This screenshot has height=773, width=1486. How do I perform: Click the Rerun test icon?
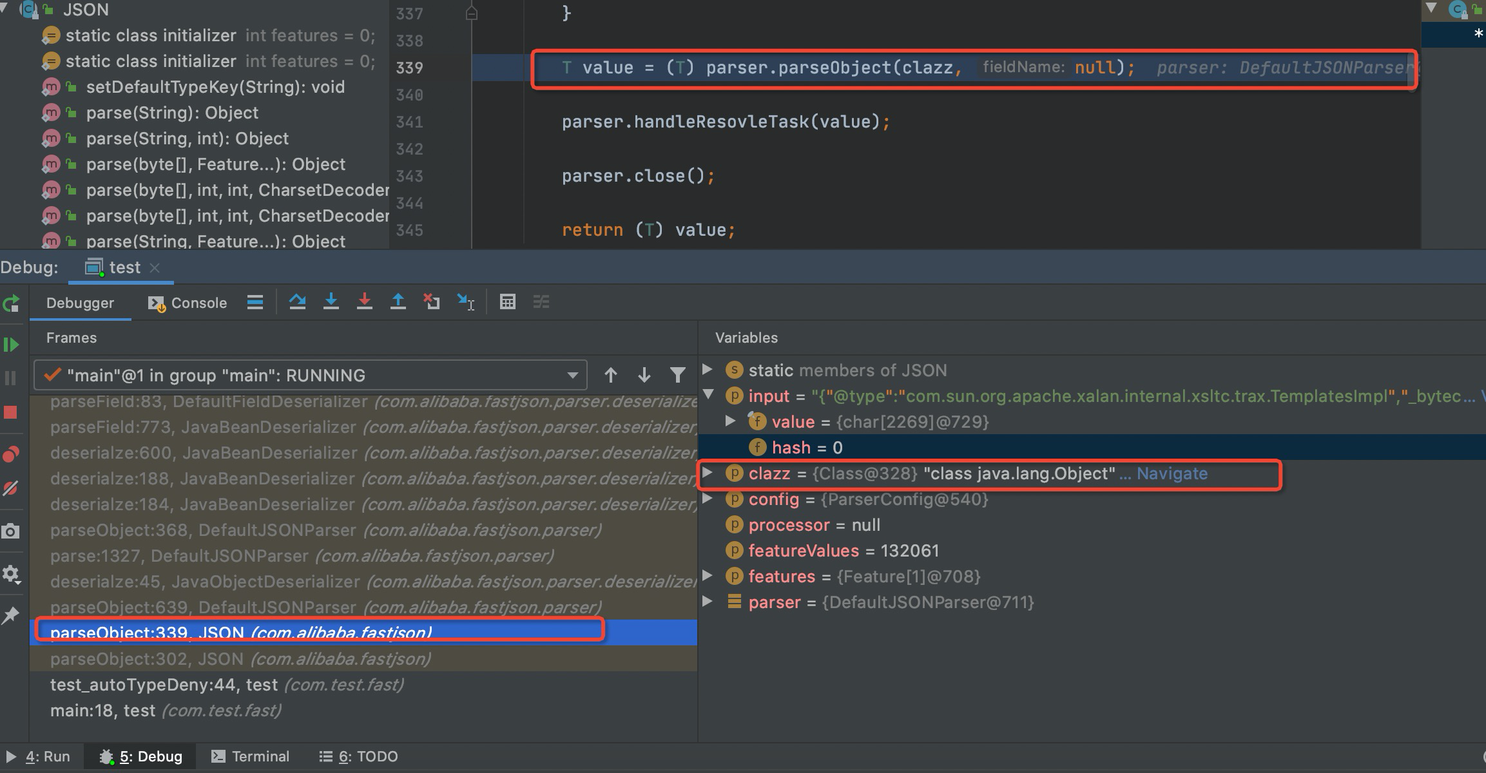pos(11,304)
